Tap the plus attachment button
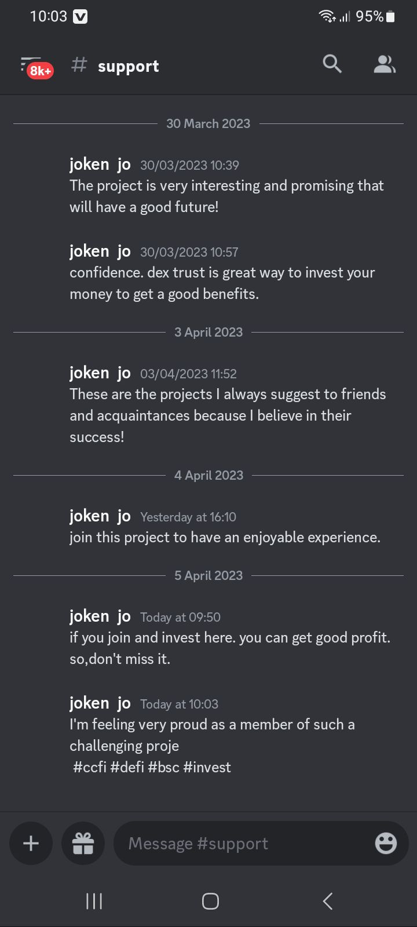417x927 pixels. coord(31,843)
